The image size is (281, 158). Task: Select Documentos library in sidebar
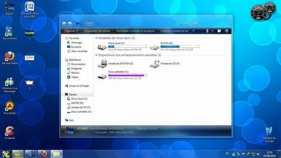(x=76, y=64)
